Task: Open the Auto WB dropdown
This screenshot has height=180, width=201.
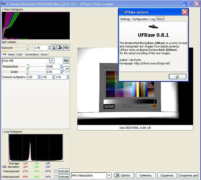Action: tap(52, 61)
